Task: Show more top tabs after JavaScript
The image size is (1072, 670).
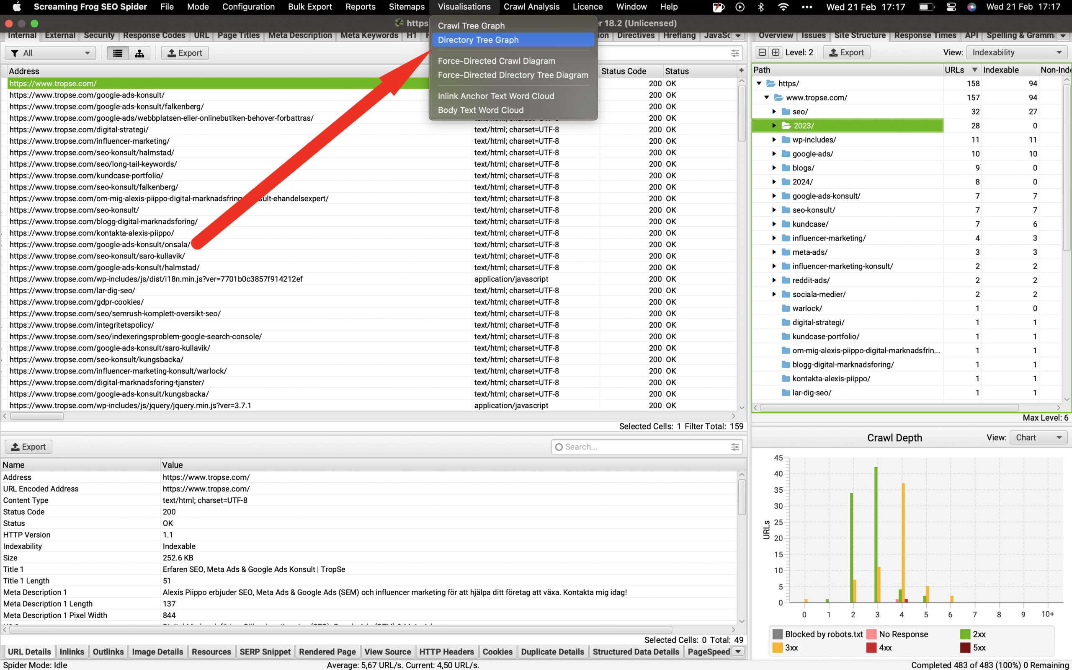Action: coord(738,36)
